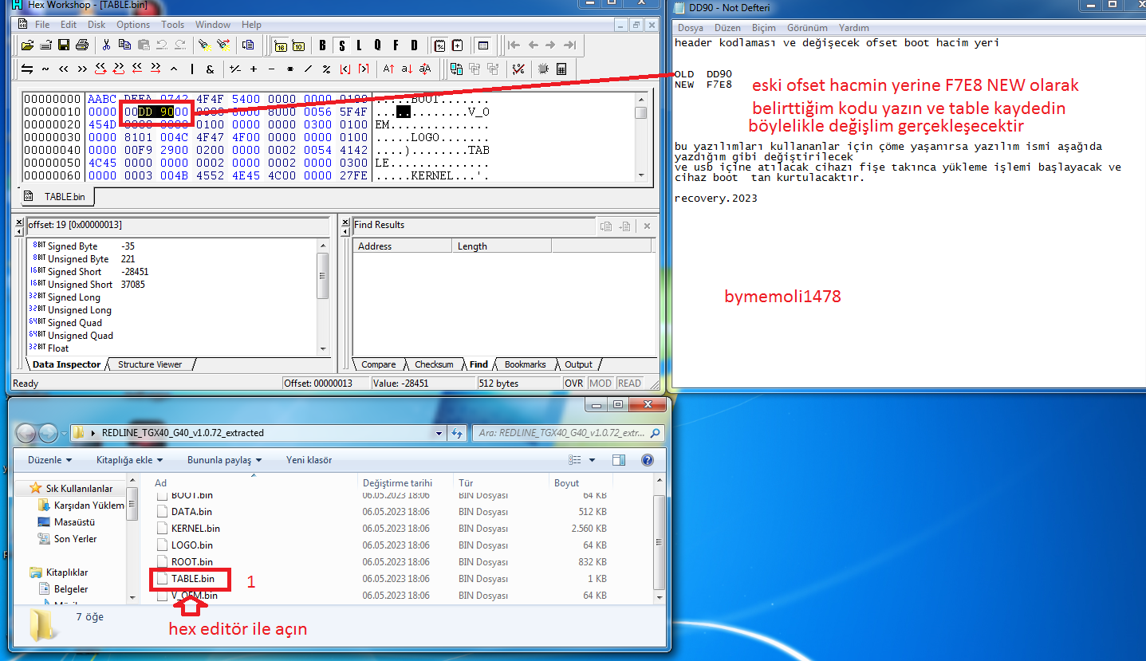Select Float data type button F

(396, 45)
